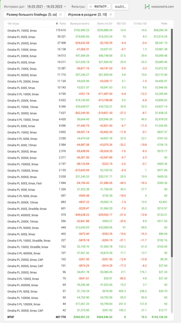Image resolution: width=181 pixels, height=323 pixels.
Task: Select the Omaha PL 500$, 6max, Fast row
Action: (x=87, y=183)
